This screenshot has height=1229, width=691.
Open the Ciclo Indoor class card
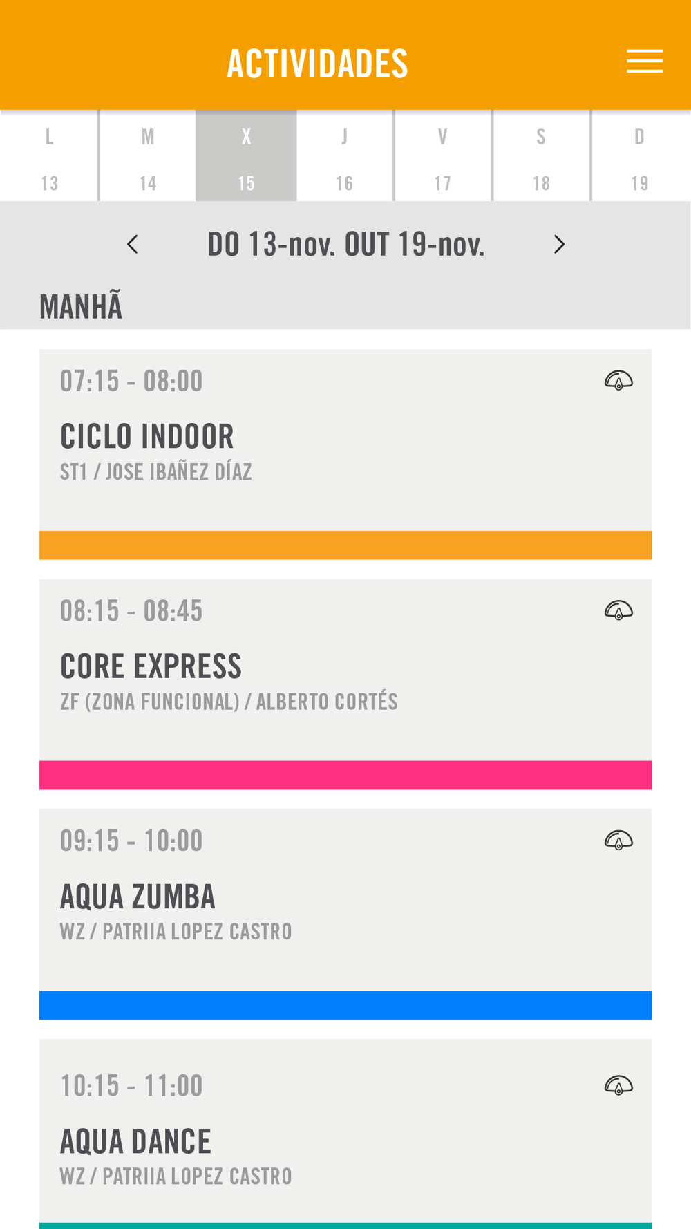tap(345, 454)
